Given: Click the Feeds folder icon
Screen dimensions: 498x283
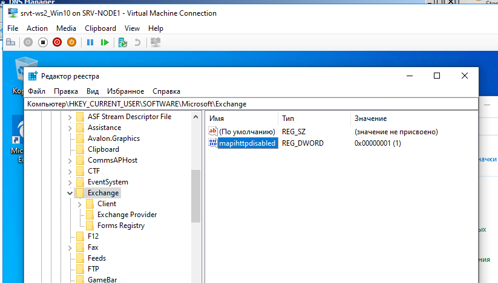Looking at the screenshot, I should [80, 258].
